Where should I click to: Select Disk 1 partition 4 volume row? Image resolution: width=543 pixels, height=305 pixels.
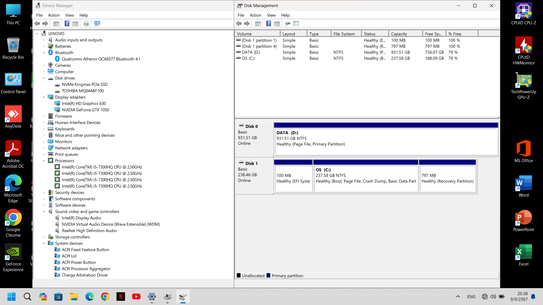(356, 46)
